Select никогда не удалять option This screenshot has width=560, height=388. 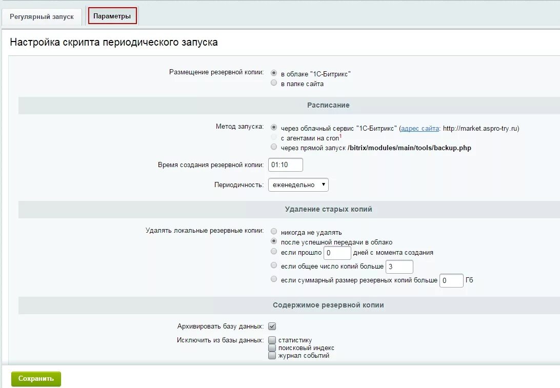pyautogui.click(x=274, y=232)
